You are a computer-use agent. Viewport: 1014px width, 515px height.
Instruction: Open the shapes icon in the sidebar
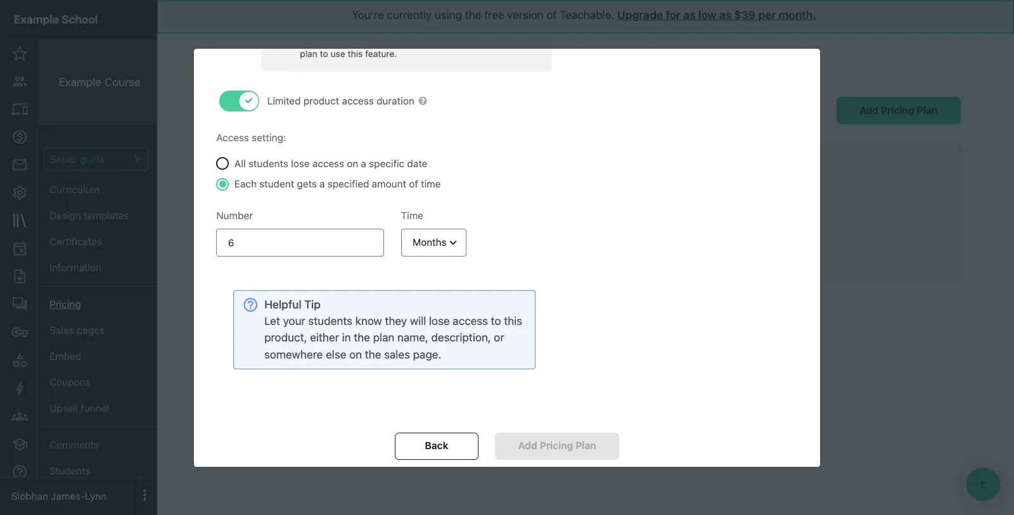click(x=20, y=360)
